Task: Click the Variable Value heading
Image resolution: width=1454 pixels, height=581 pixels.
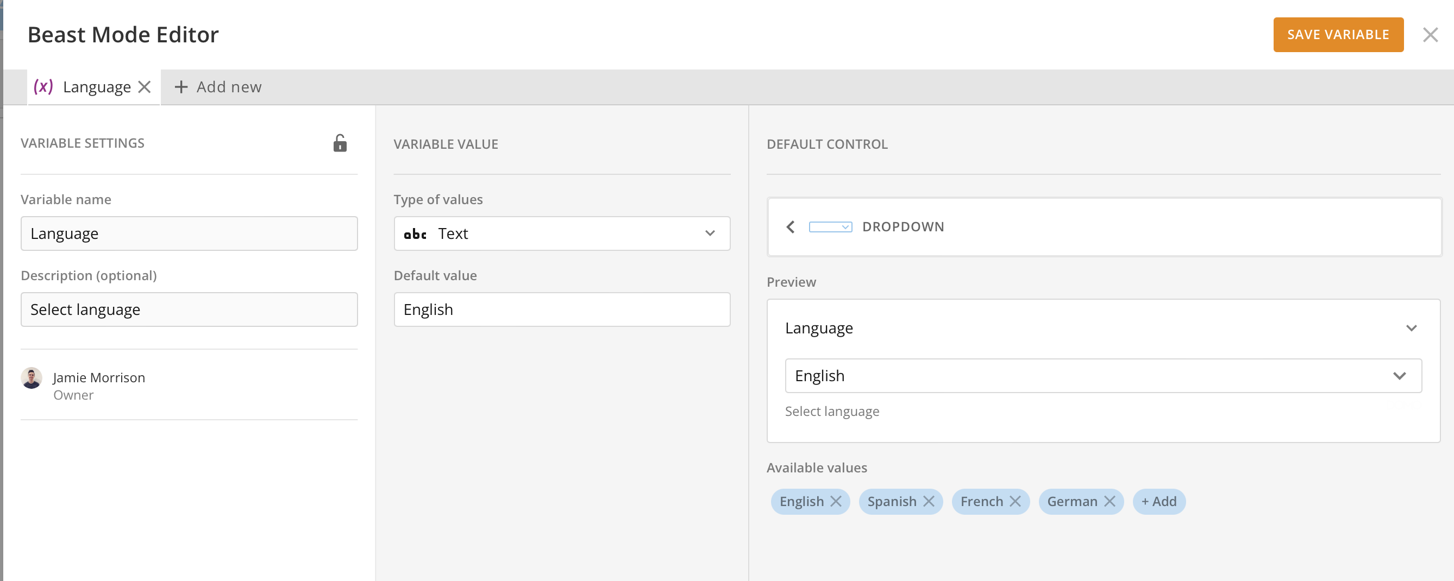Action: (446, 144)
